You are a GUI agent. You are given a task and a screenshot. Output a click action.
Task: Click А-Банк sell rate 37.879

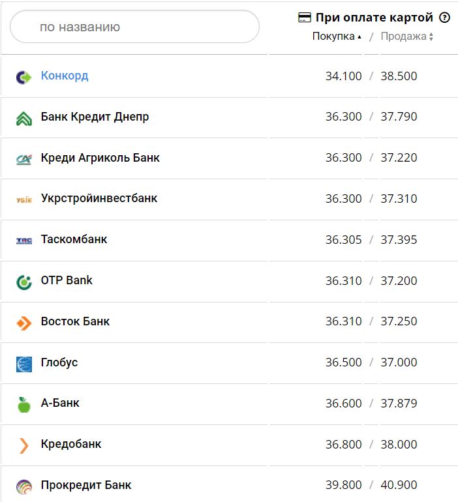pyautogui.click(x=399, y=404)
